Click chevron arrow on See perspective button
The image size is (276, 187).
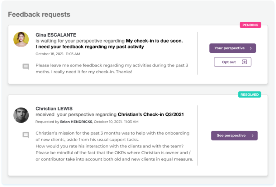point(252,136)
